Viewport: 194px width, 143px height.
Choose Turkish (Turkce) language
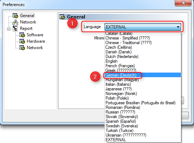[143, 131]
